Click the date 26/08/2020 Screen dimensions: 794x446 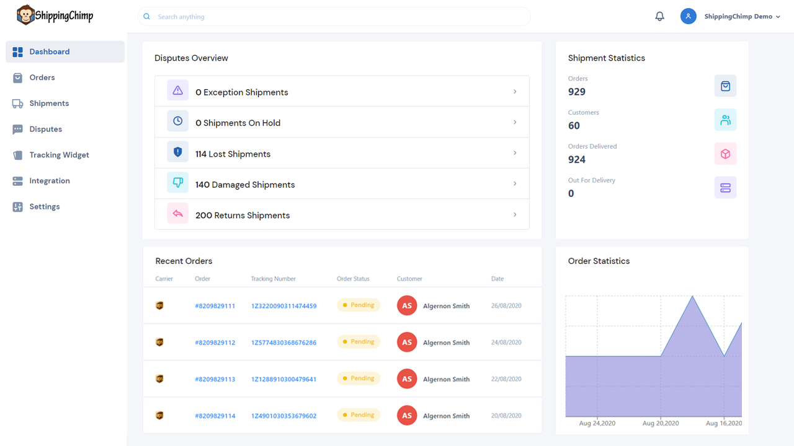506,306
